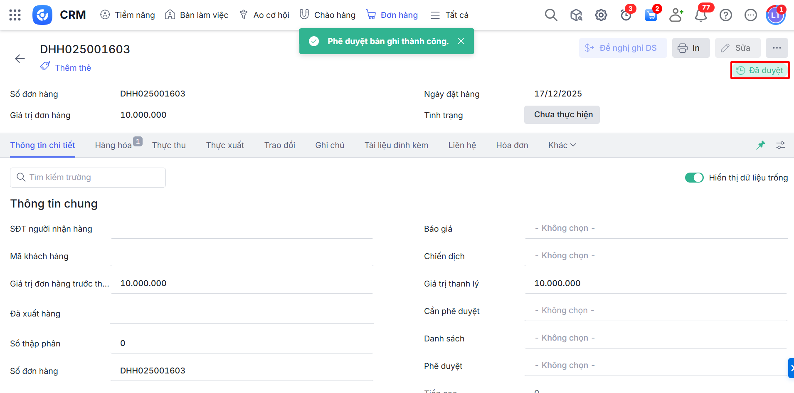Open the Báo giá dropdown field
The height and width of the screenshot is (393, 794).
[x=656, y=228]
